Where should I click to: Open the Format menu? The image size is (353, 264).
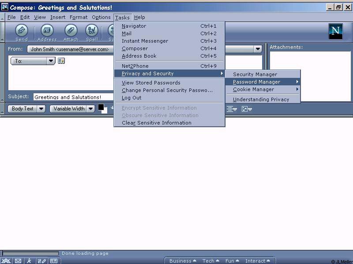coord(79,17)
